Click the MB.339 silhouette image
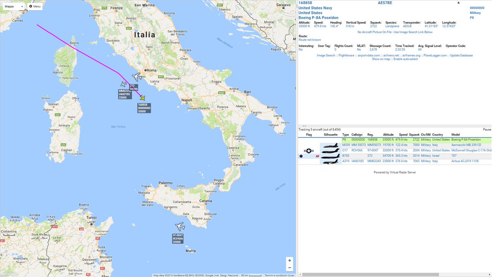Screen dimensions: 492x277 (330, 145)
